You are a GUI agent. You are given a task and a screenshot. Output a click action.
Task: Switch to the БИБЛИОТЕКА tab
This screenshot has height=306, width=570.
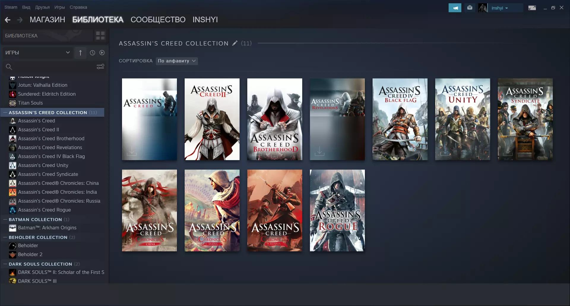(x=98, y=20)
